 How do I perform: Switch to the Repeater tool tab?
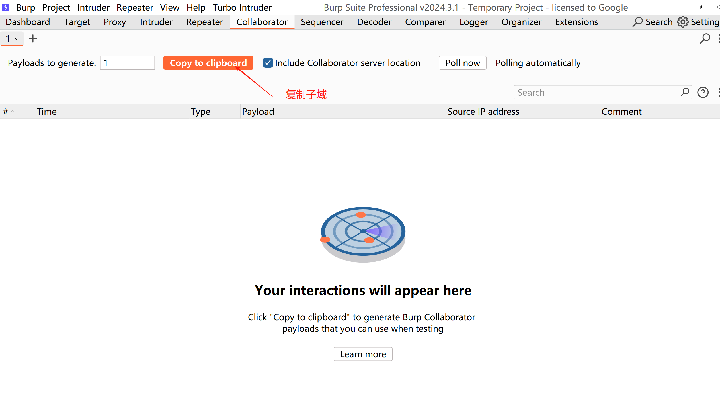pyautogui.click(x=204, y=22)
